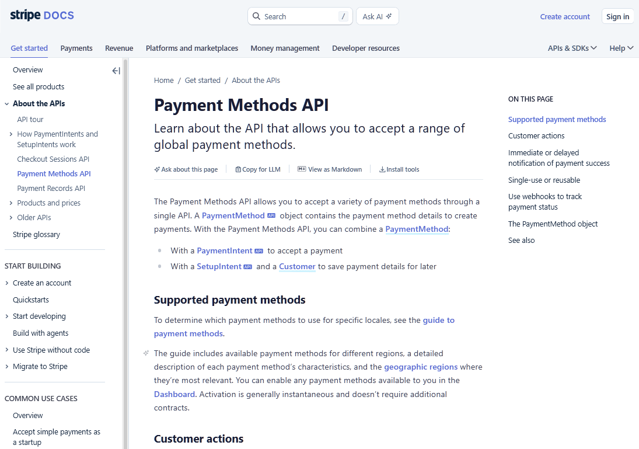The width and height of the screenshot is (639, 449).
Task: Click the sparkle icon beside the guide paragraph
Action: click(146, 353)
